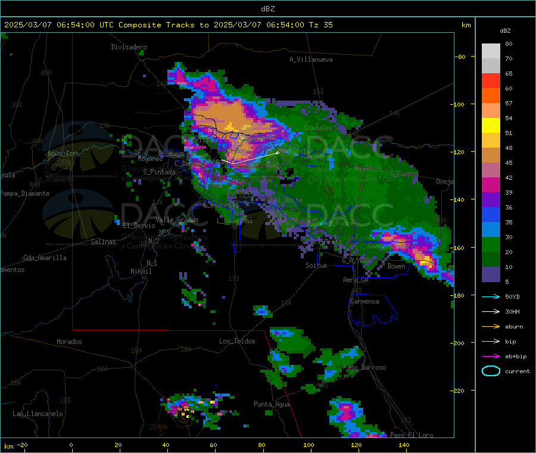Click the 'Morados' map label
The image size is (536, 453).
click(x=69, y=342)
